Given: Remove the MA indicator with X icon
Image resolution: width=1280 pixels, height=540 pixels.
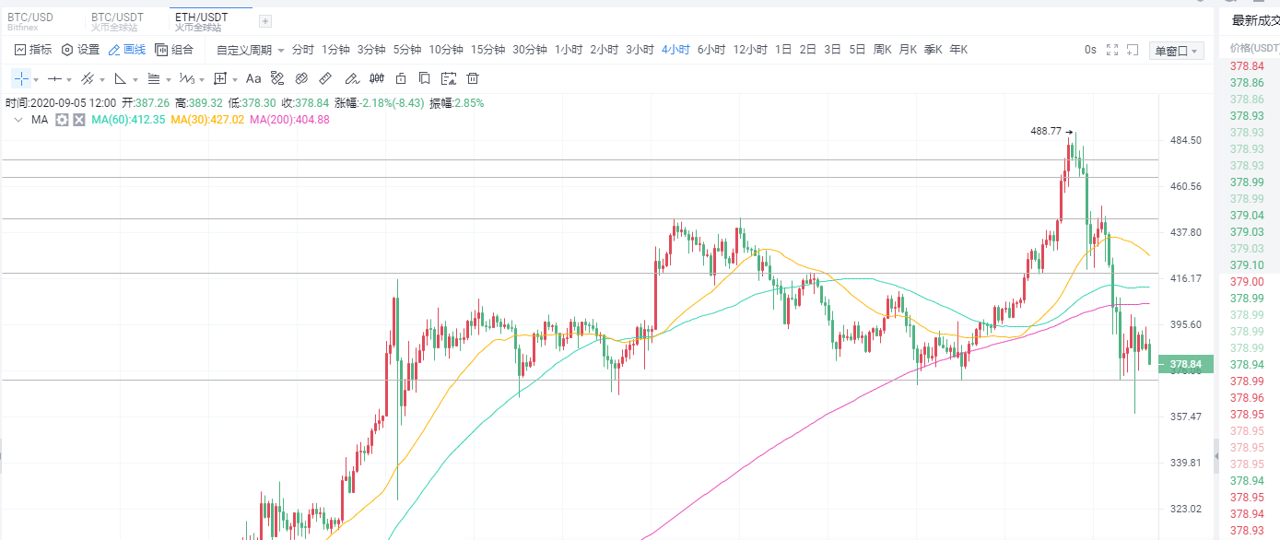Looking at the screenshot, I should point(79,120).
